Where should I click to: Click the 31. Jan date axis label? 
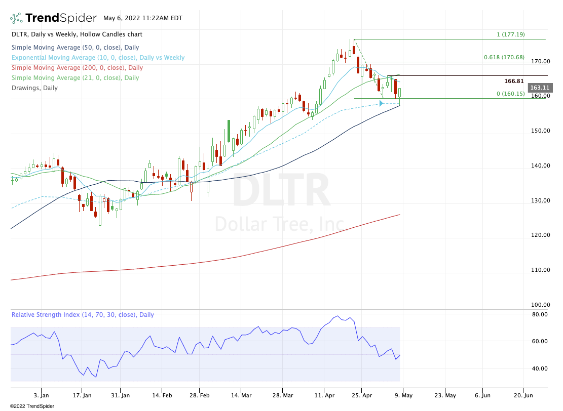[x=120, y=395]
